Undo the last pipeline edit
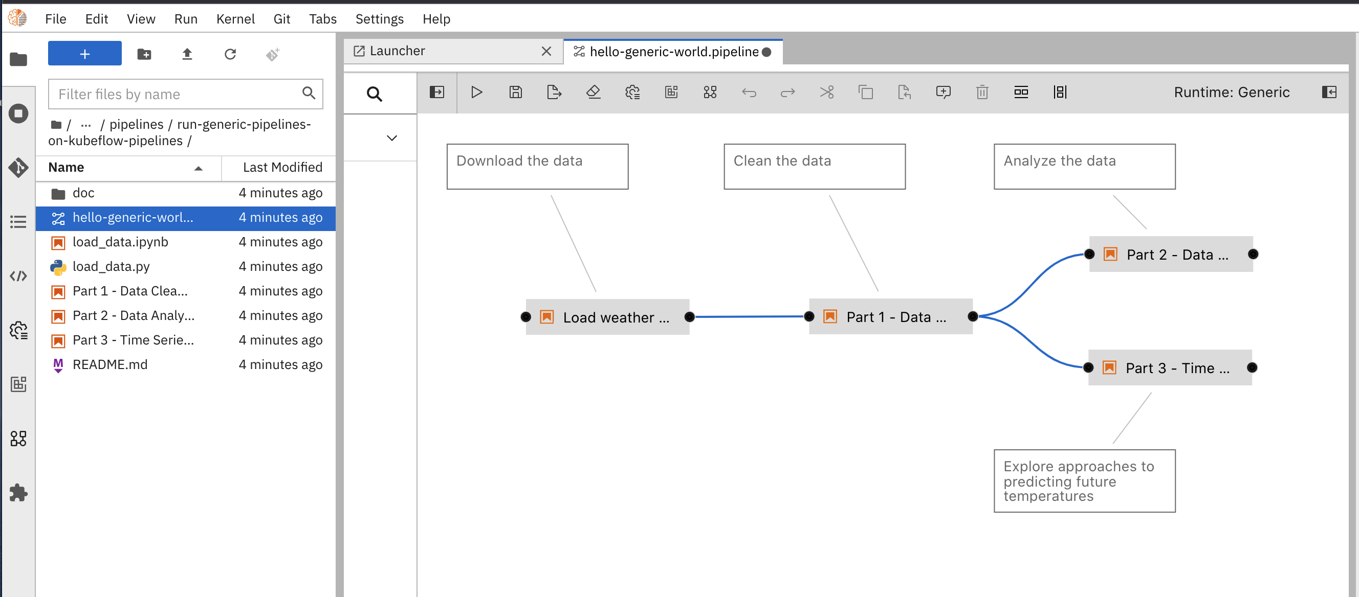The image size is (1359, 597). 749,92
